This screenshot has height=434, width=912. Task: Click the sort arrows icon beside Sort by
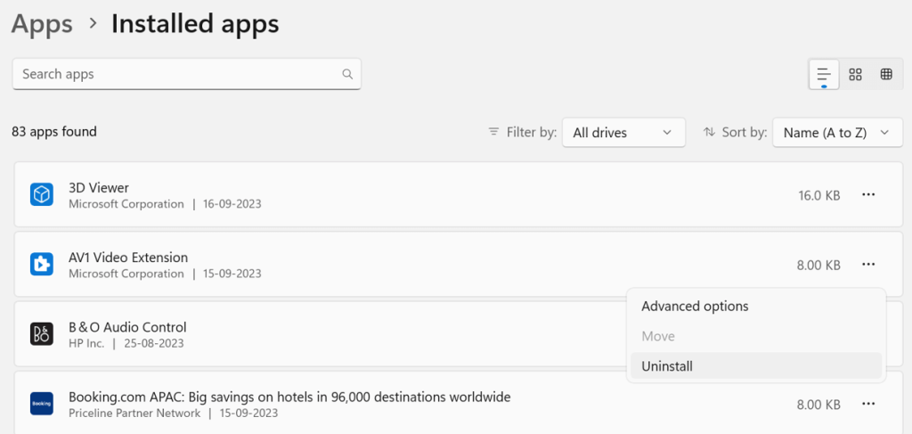click(709, 132)
